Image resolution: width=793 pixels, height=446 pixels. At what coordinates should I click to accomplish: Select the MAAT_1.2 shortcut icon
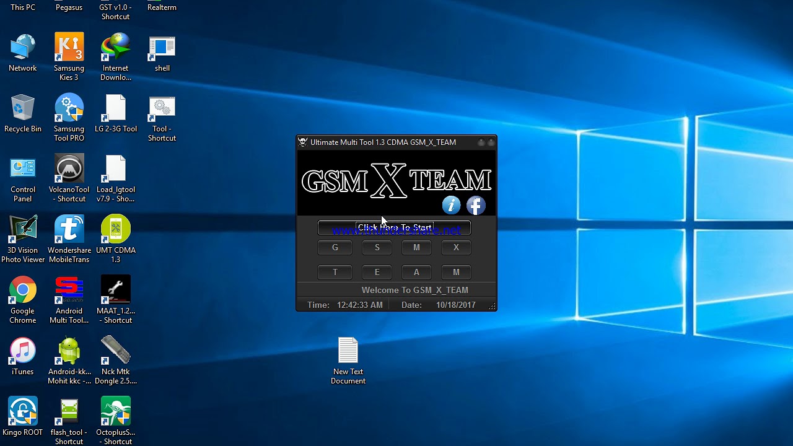click(x=116, y=300)
